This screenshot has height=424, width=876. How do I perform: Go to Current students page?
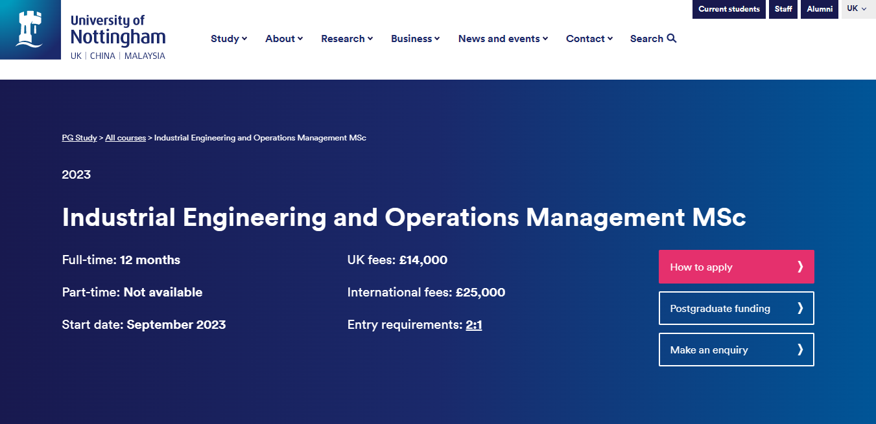pyautogui.click(x=729, y=9)
